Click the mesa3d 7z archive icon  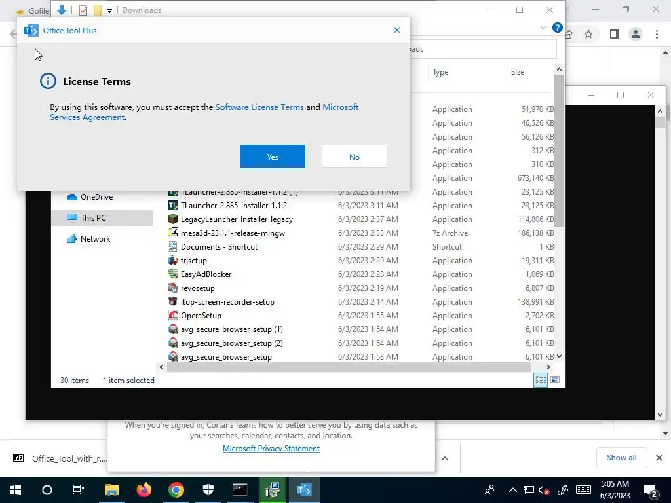(173, 233)
